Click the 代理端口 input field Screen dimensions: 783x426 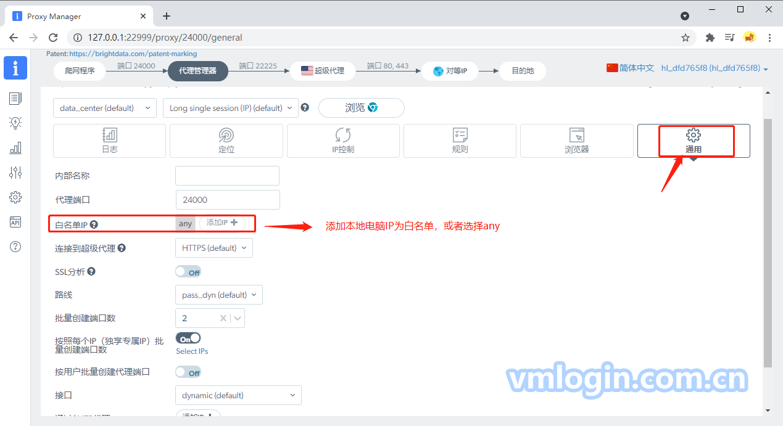(227, 200)
